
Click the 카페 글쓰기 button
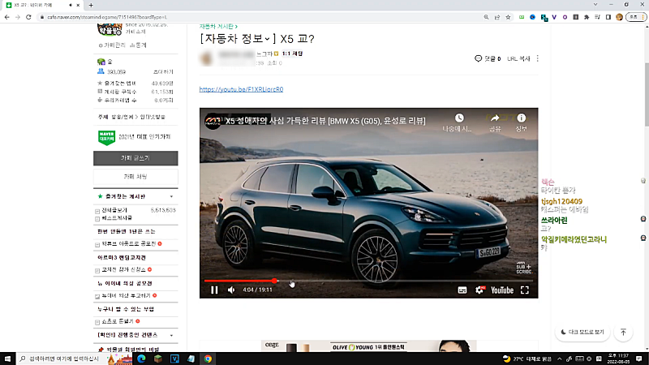tap(135, 158)
